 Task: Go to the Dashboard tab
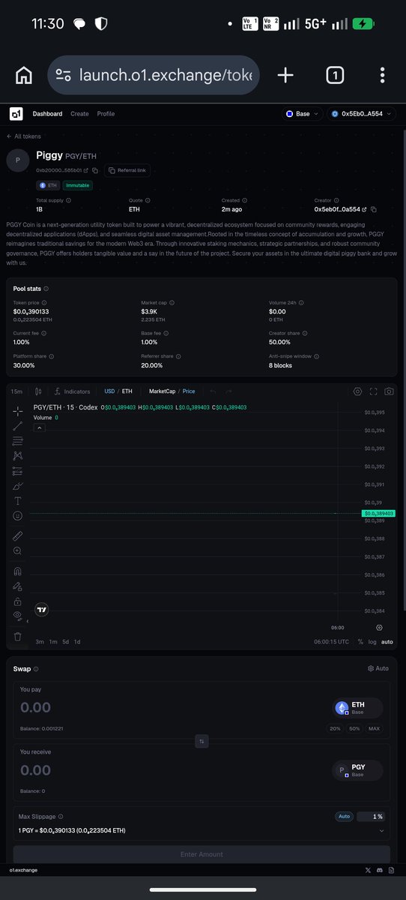(x=47, y=114)
